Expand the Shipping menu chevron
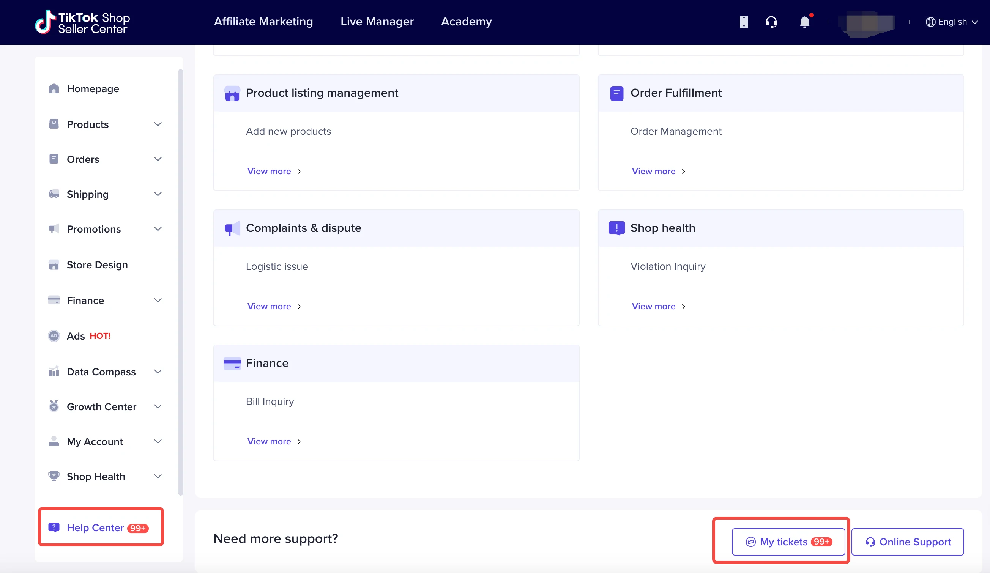The image size is (990, 573). 158,194
